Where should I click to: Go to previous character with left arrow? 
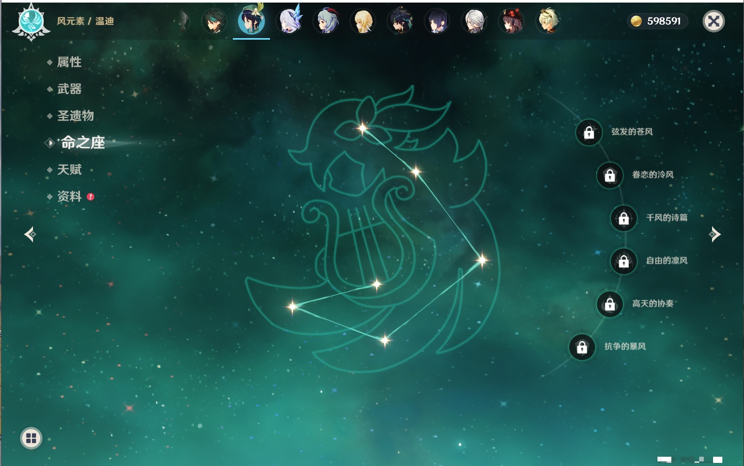30,234
